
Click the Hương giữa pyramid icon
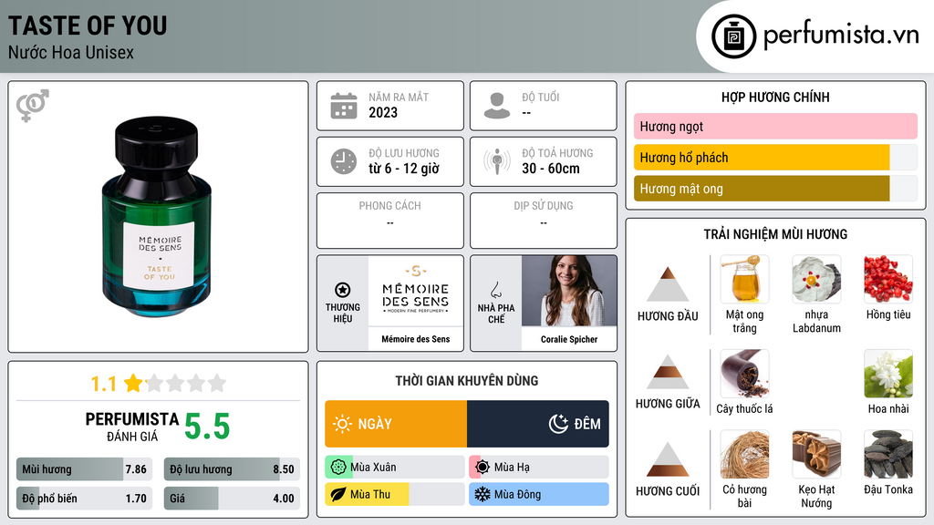coord(668,372)
